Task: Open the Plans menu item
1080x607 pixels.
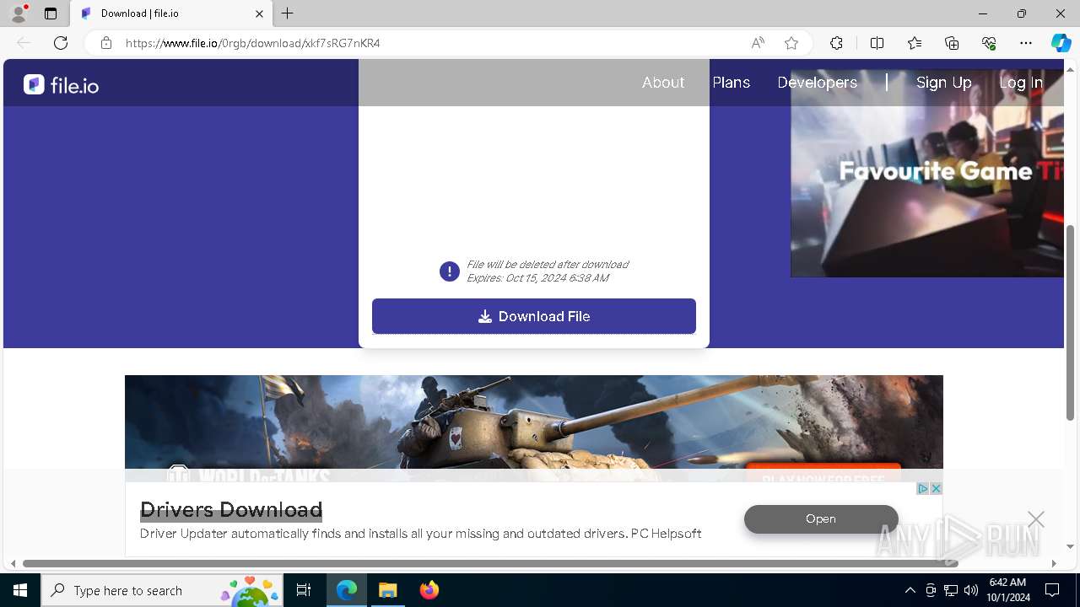Action: [x=731, y=83]
